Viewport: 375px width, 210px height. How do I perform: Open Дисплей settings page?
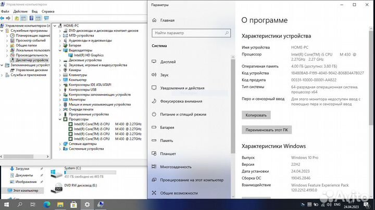(x=168, y=62)
